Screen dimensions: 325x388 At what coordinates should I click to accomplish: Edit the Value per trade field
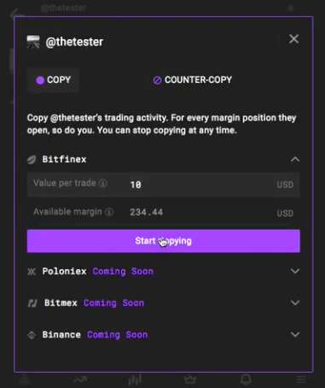[164, 185]
